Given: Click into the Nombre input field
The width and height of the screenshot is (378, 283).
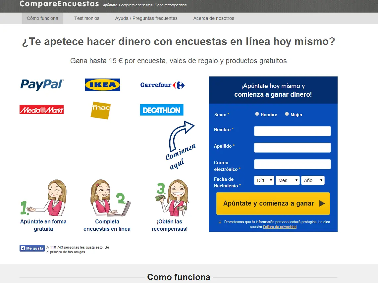Looking at the screenshot, I should click(293, 131).
